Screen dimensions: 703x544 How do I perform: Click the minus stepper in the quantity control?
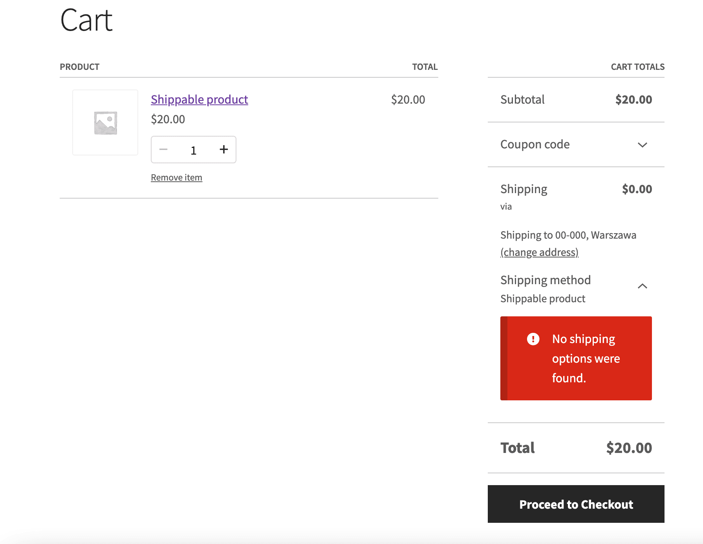163,150
